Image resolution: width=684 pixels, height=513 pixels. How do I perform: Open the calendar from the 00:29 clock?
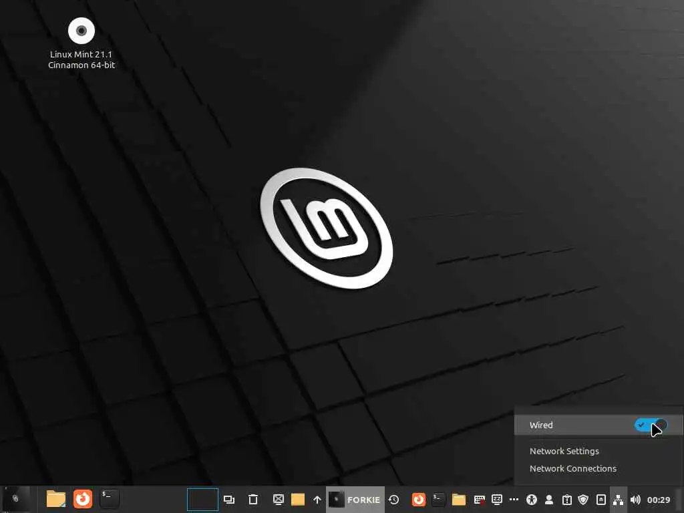(659, 500)
